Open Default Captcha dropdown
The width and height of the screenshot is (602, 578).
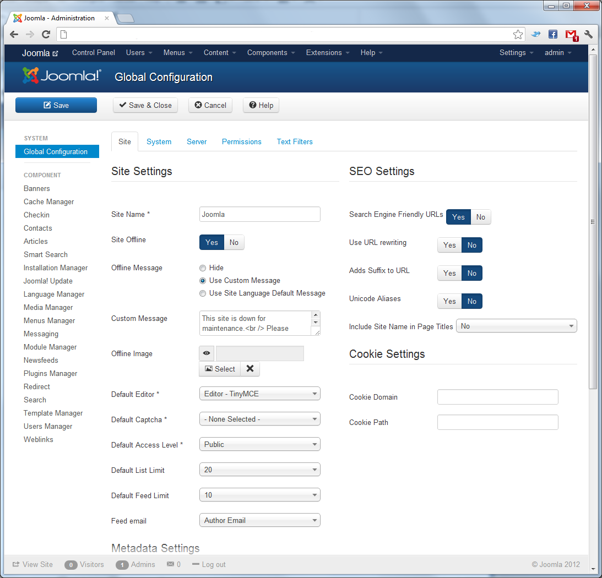coord(260,419)
